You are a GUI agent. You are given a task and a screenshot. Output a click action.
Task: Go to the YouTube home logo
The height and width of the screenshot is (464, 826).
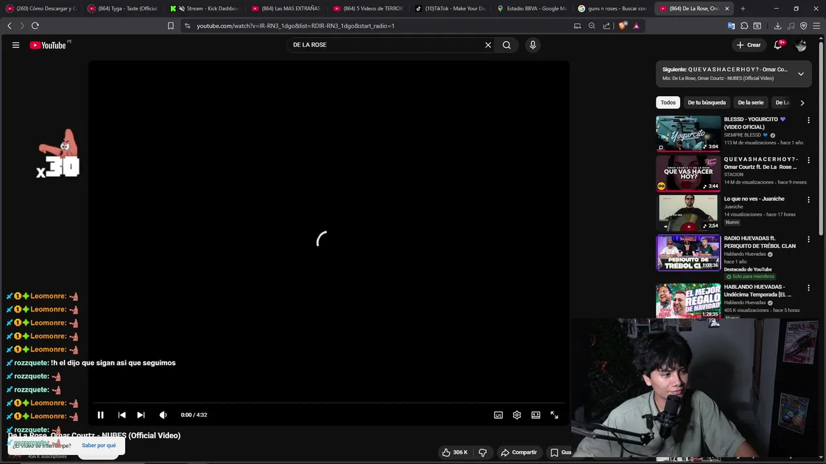click(49, 45)
